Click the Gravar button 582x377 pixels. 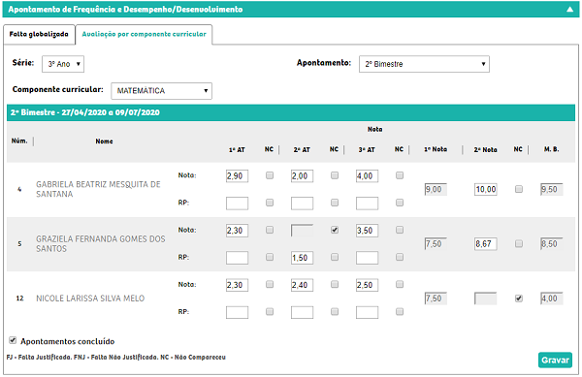(x=555, y=360)
